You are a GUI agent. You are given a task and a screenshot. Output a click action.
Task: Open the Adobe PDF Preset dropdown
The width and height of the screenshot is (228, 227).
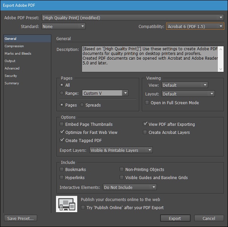pos(132,17)
